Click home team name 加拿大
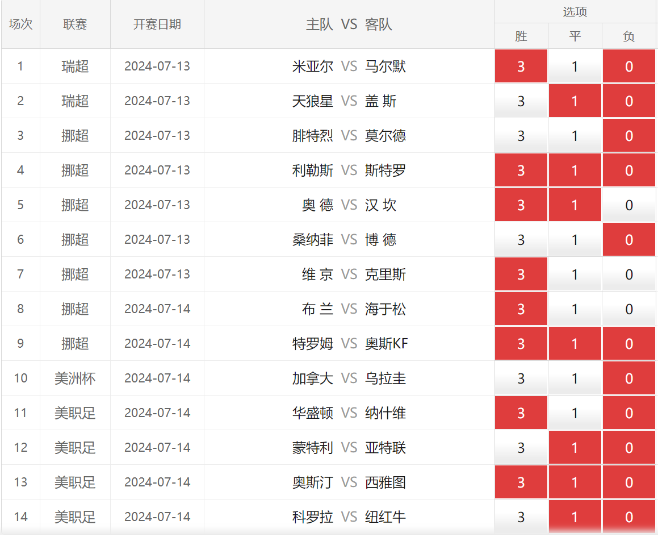 [313, 378]
